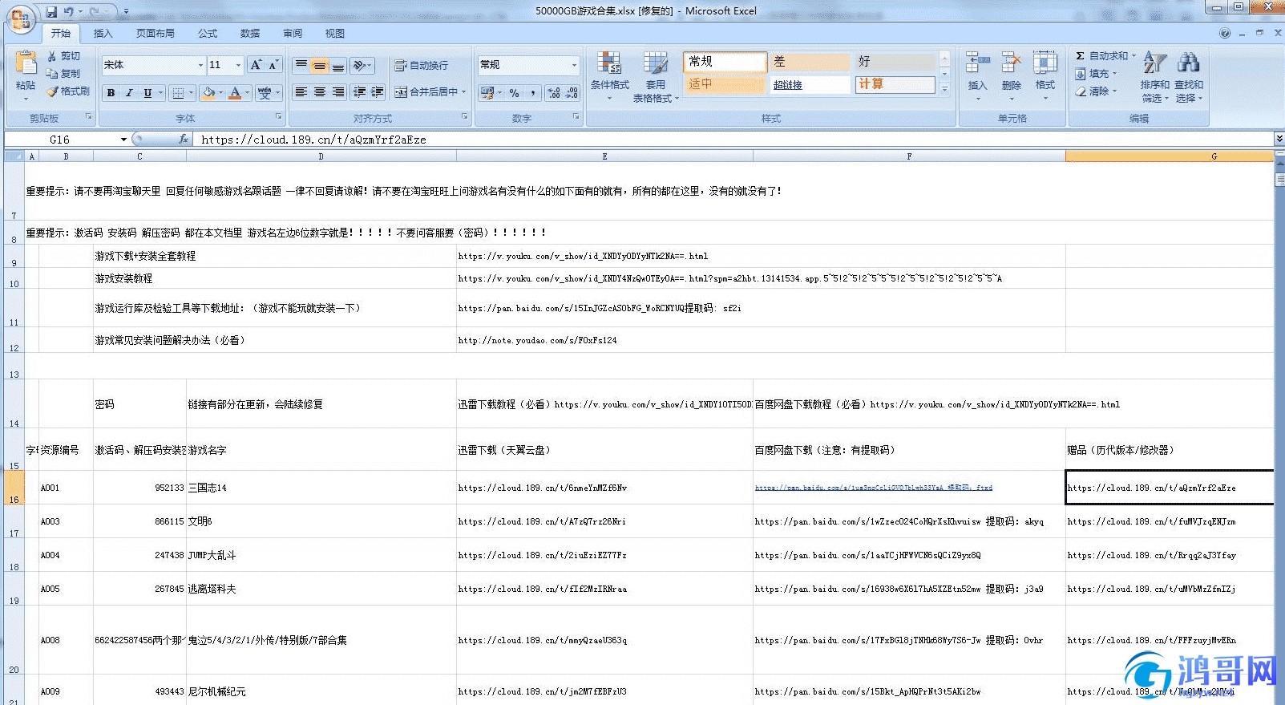Apply the fill color paint bucket

[208, 93]
